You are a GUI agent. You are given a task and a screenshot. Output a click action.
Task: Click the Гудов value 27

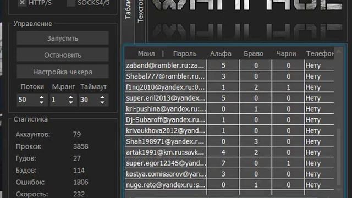click(77, 158)
